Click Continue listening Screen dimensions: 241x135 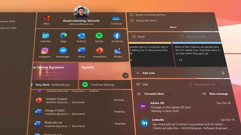103,85
